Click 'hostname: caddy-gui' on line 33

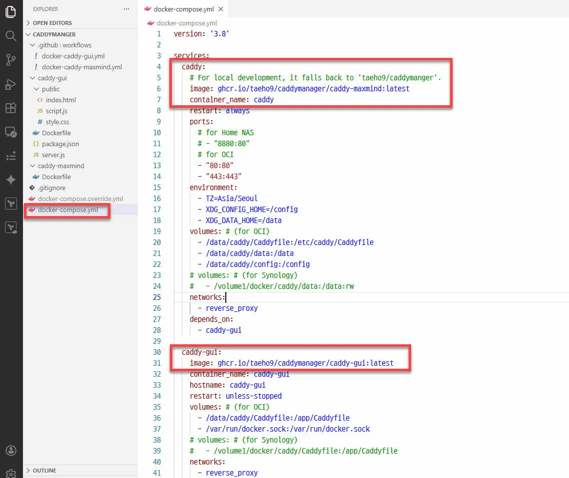pyautogui.click(x=227, y=385)
